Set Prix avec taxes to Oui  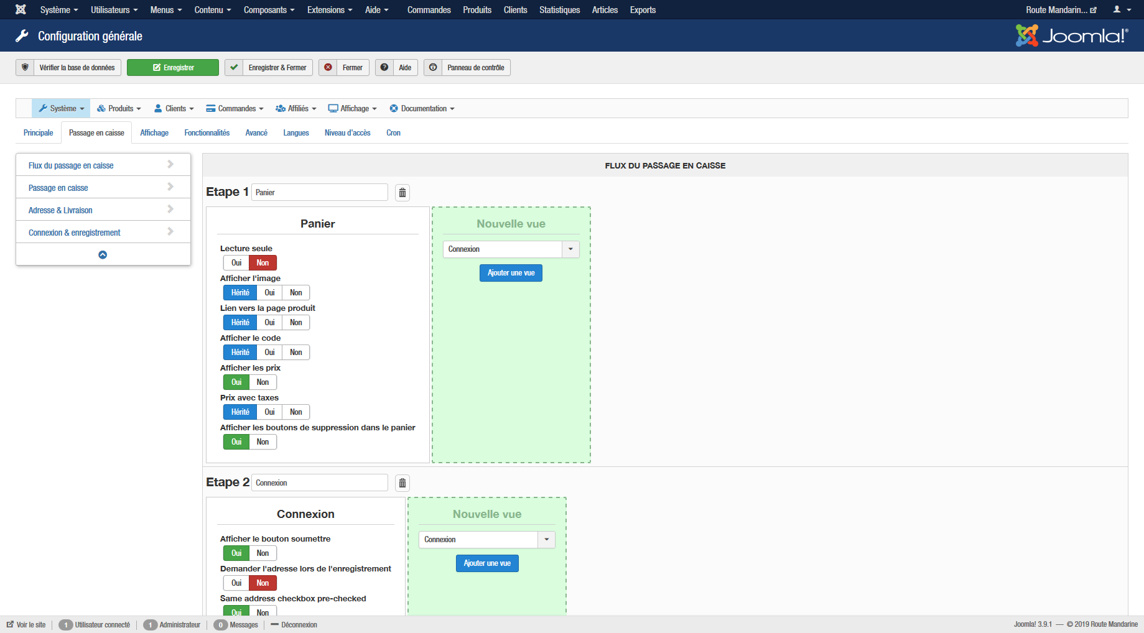(269, 412)
